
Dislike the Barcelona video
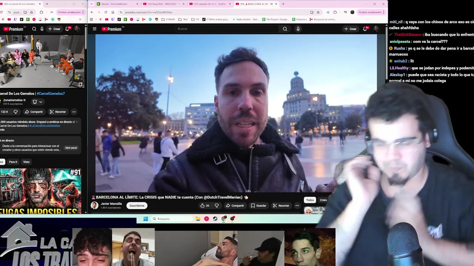[x=217, y=205]
